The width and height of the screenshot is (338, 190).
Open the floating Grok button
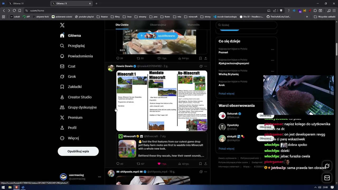click(327, 166)
